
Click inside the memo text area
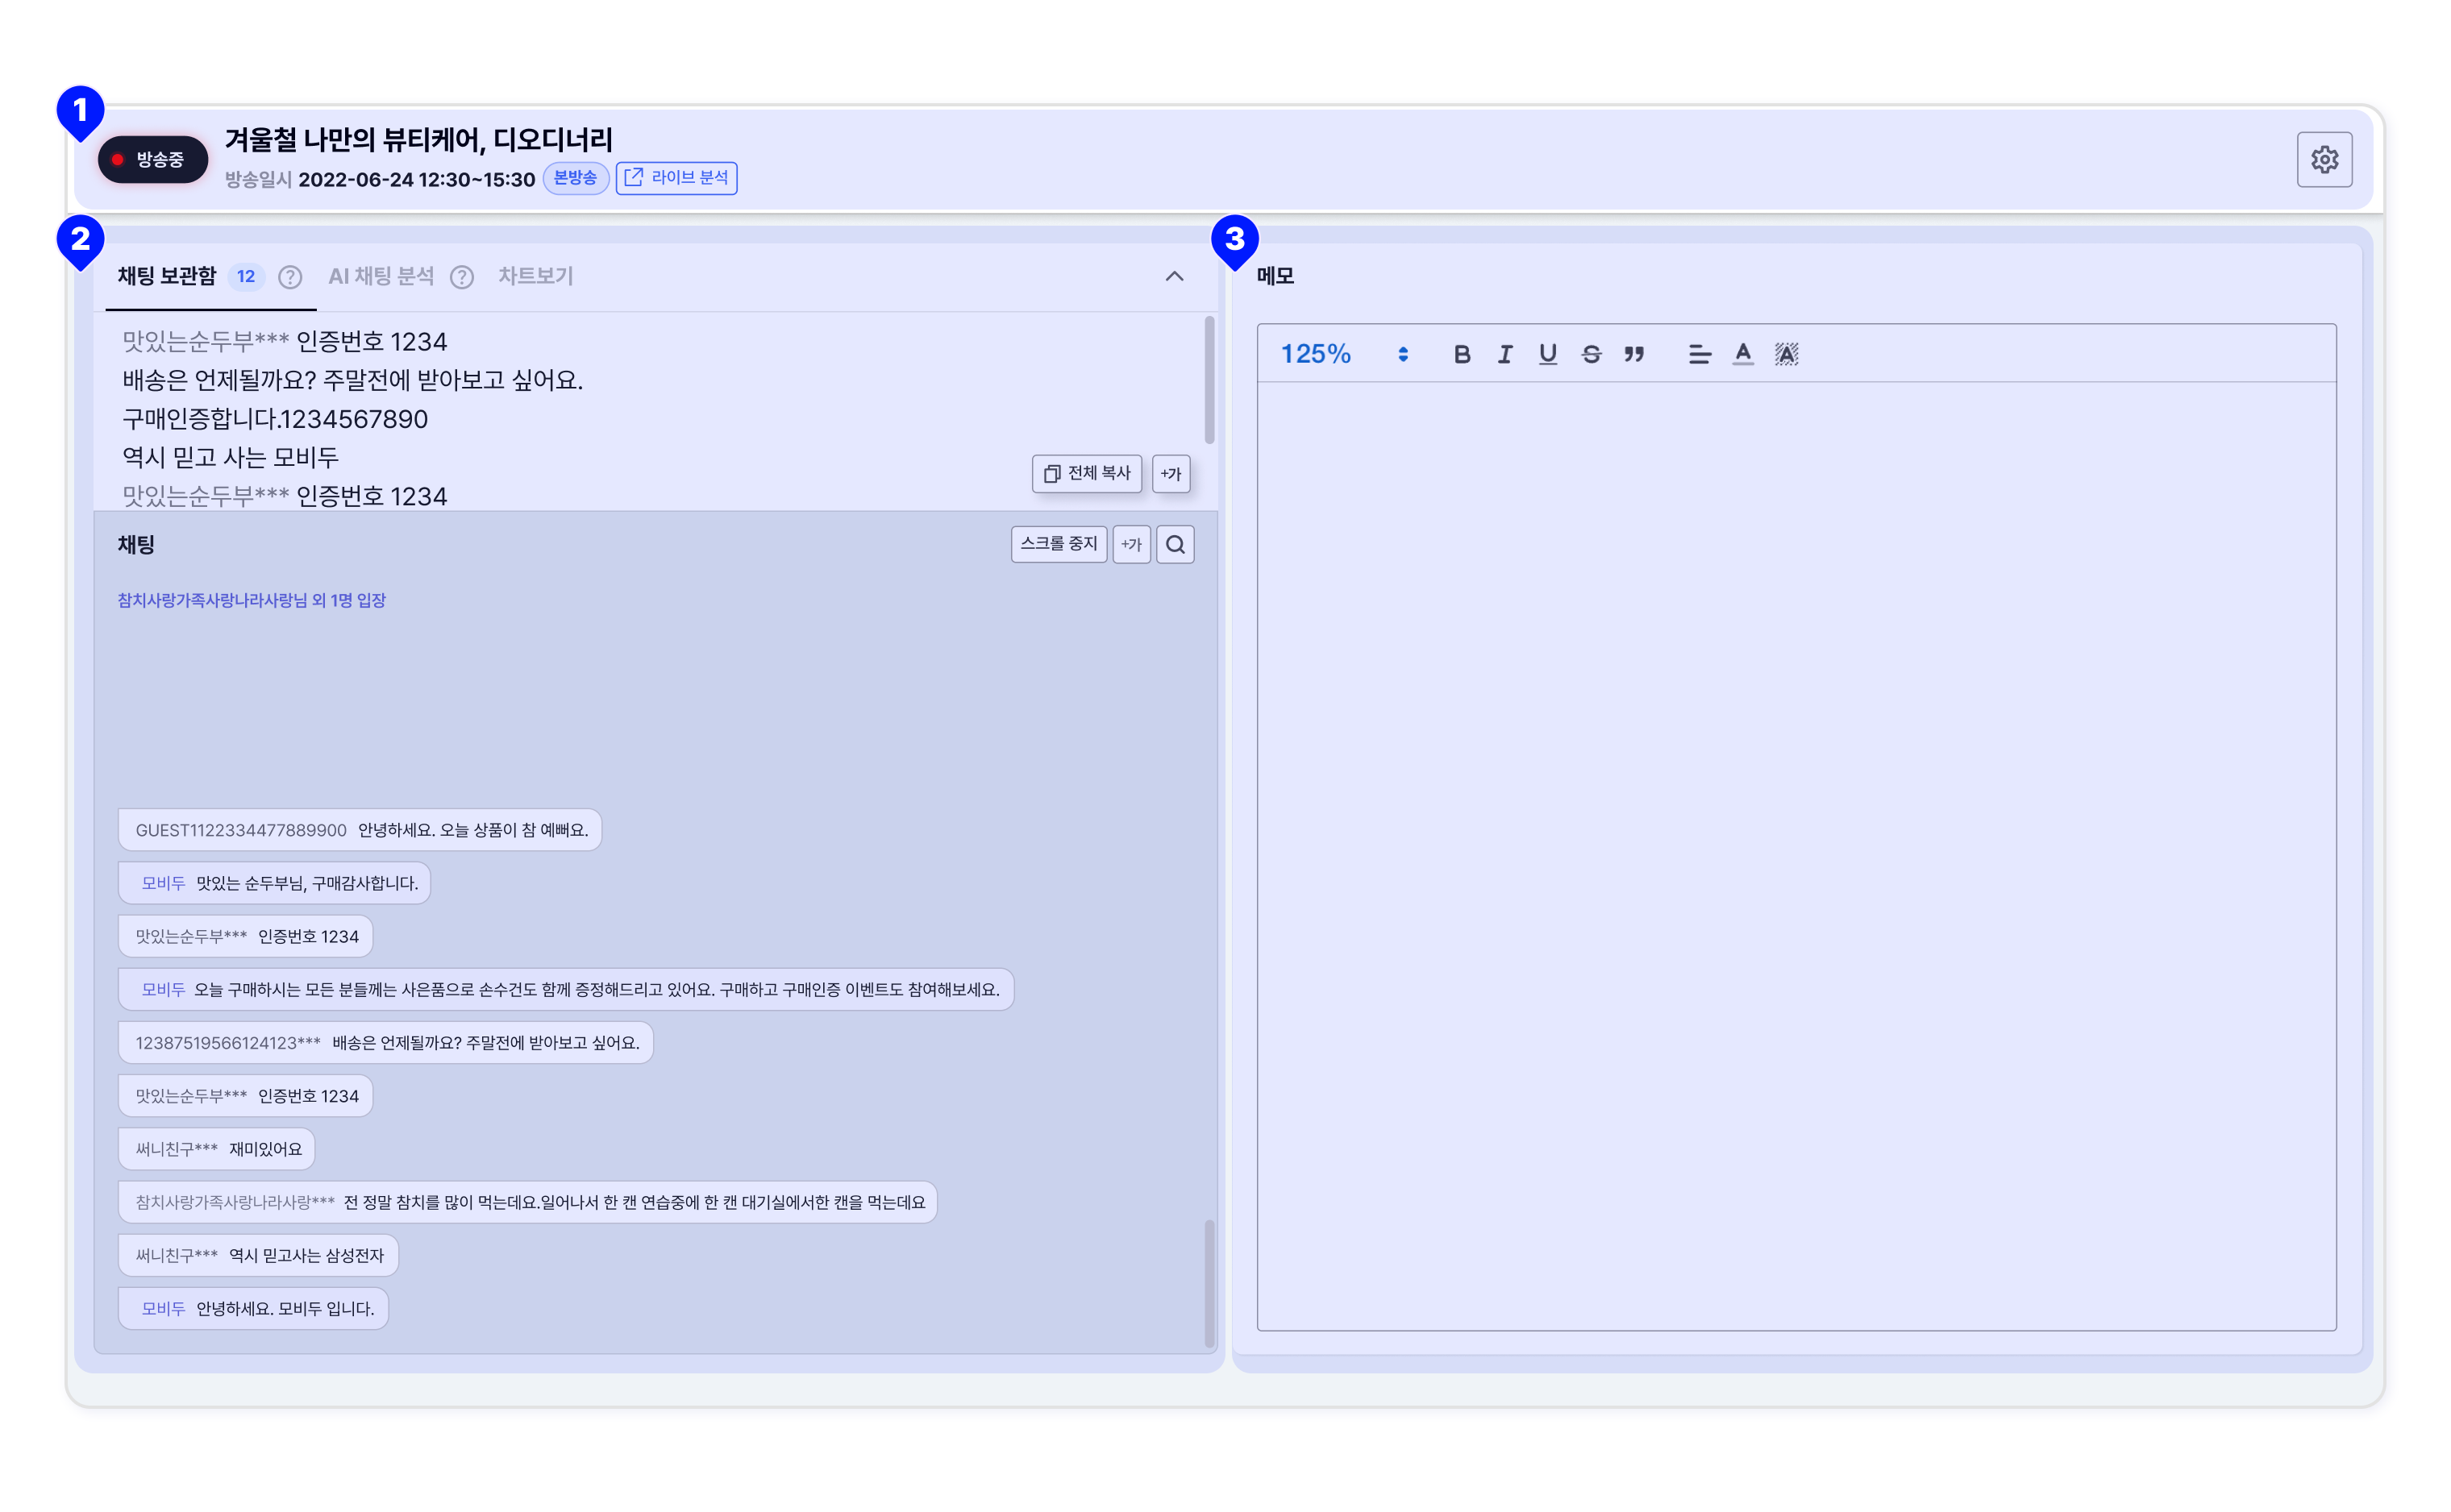1796,855
